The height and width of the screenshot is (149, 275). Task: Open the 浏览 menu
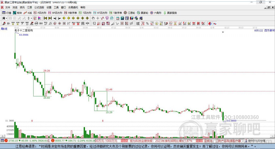[x=15, y=7]
